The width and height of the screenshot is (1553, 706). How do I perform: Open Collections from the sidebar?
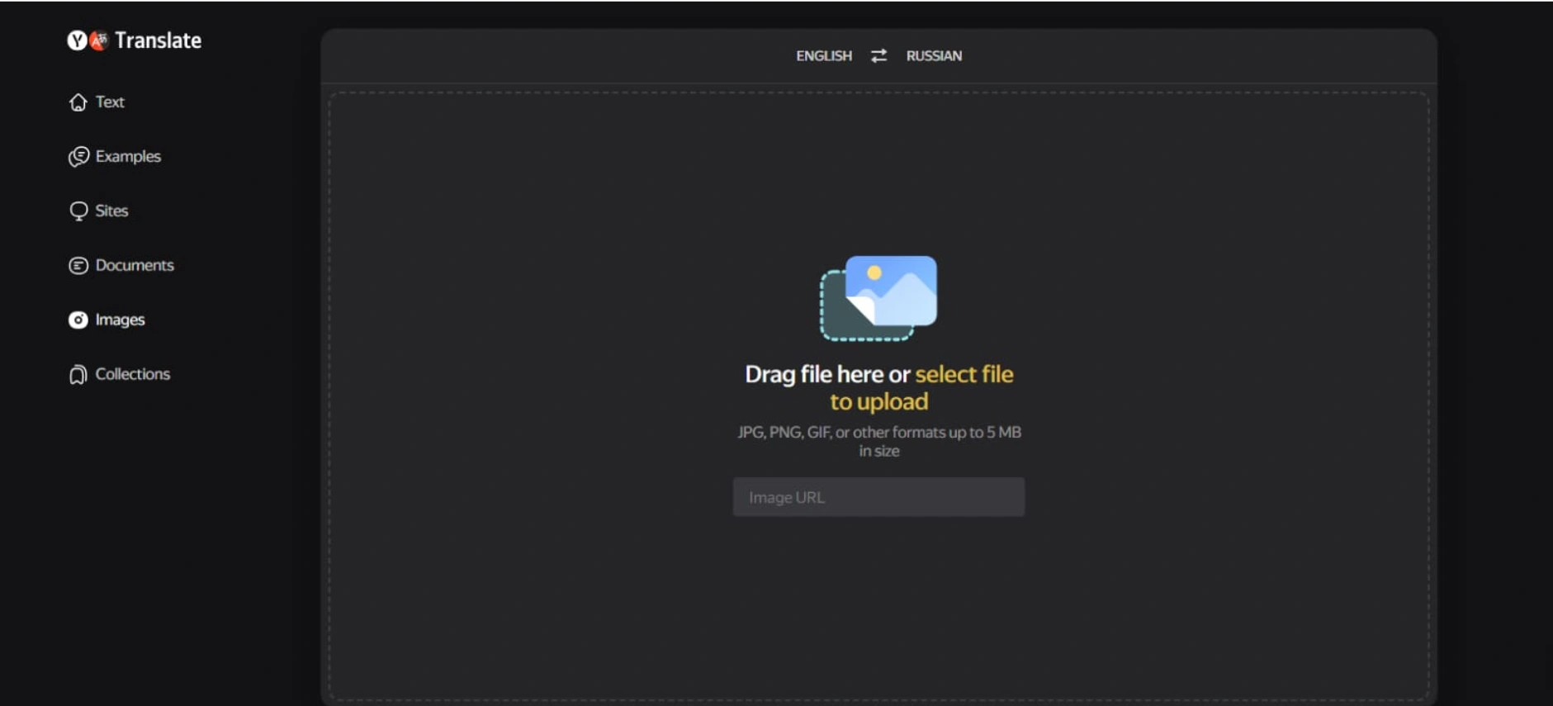pos(133,374)
